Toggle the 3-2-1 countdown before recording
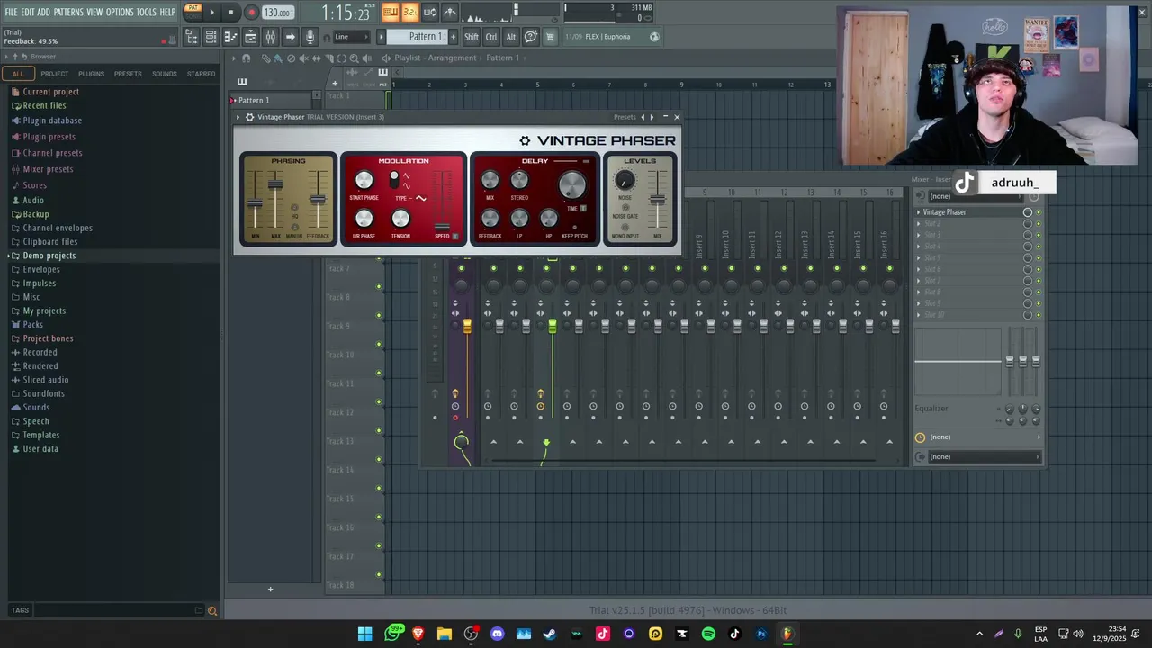 click(409, 12)
